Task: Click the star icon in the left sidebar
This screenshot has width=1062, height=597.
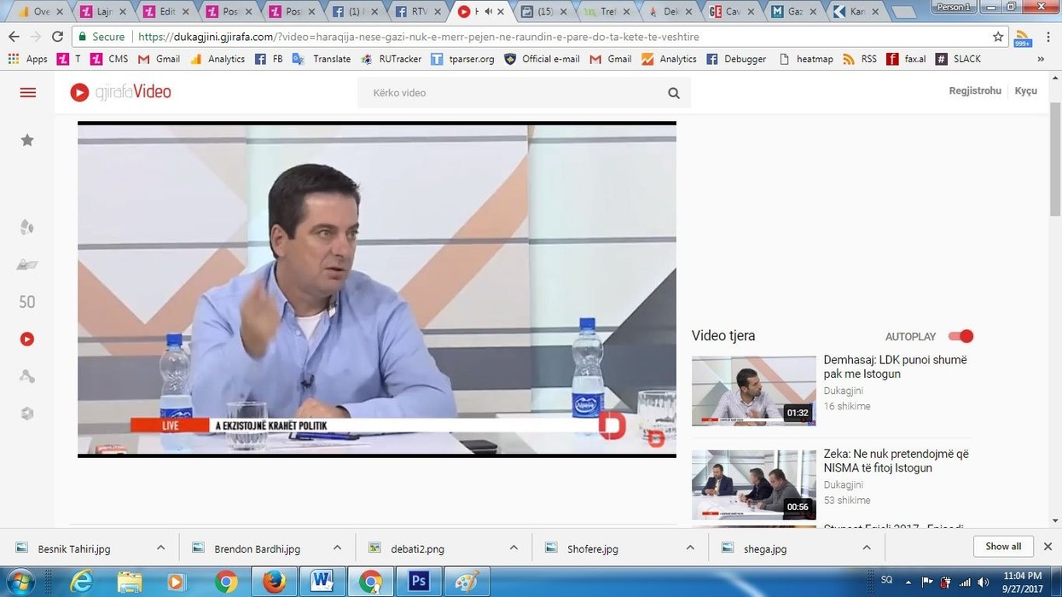Action: pyautogui.click(x=27, y=140)
